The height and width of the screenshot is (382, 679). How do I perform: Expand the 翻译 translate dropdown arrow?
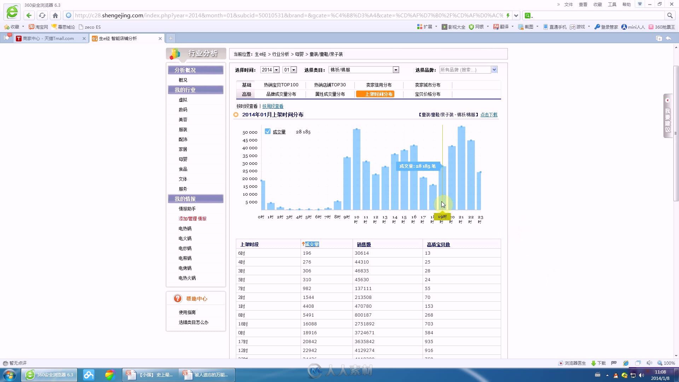(512, 27)
